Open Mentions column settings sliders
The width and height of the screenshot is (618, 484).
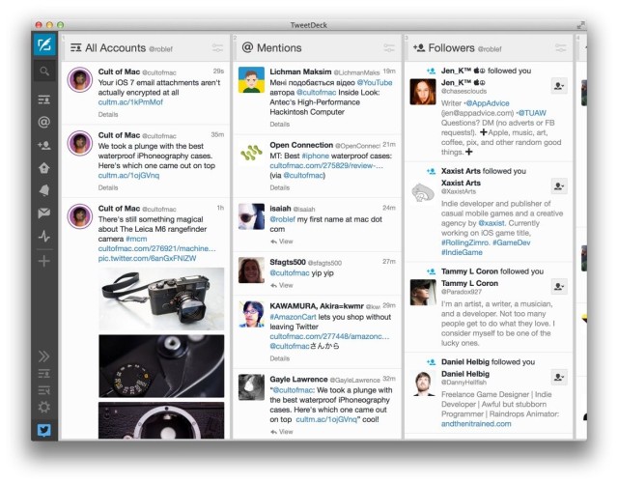(389, 48)
